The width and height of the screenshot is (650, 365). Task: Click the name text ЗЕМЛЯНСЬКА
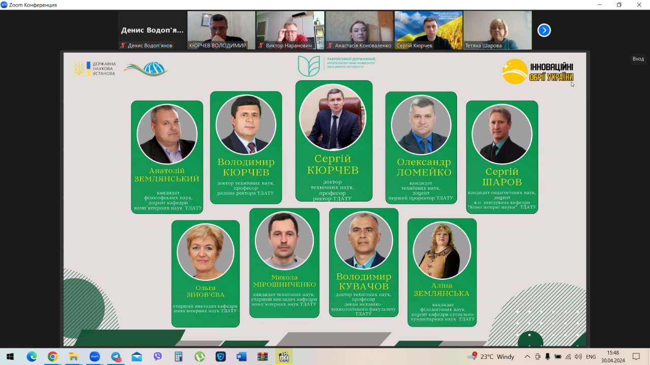tap(441, 293)
